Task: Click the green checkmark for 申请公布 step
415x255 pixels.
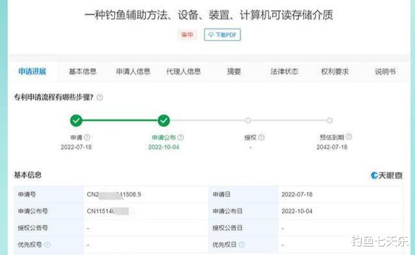Action: 164,120
